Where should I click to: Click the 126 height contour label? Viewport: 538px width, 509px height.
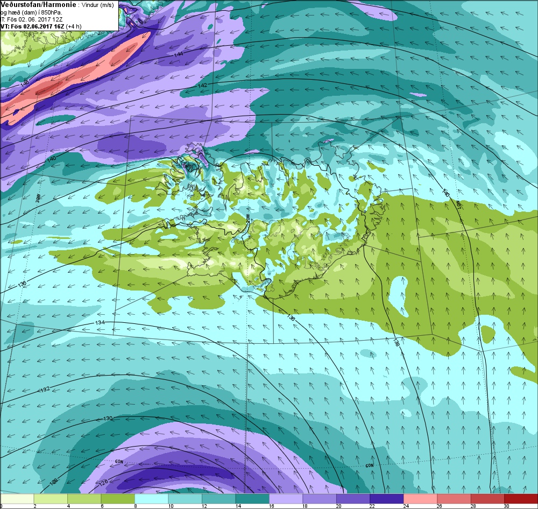click(x=103, y=482)
